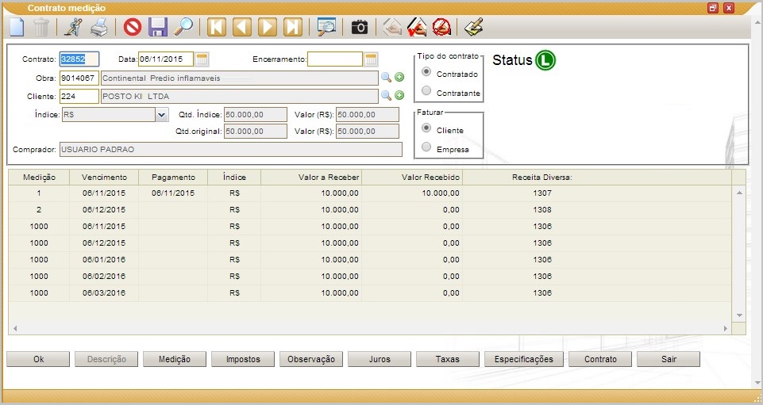Click the table scroll left arrow
Image resolution: width=763 pixels, height=405 pixels.
15,329
